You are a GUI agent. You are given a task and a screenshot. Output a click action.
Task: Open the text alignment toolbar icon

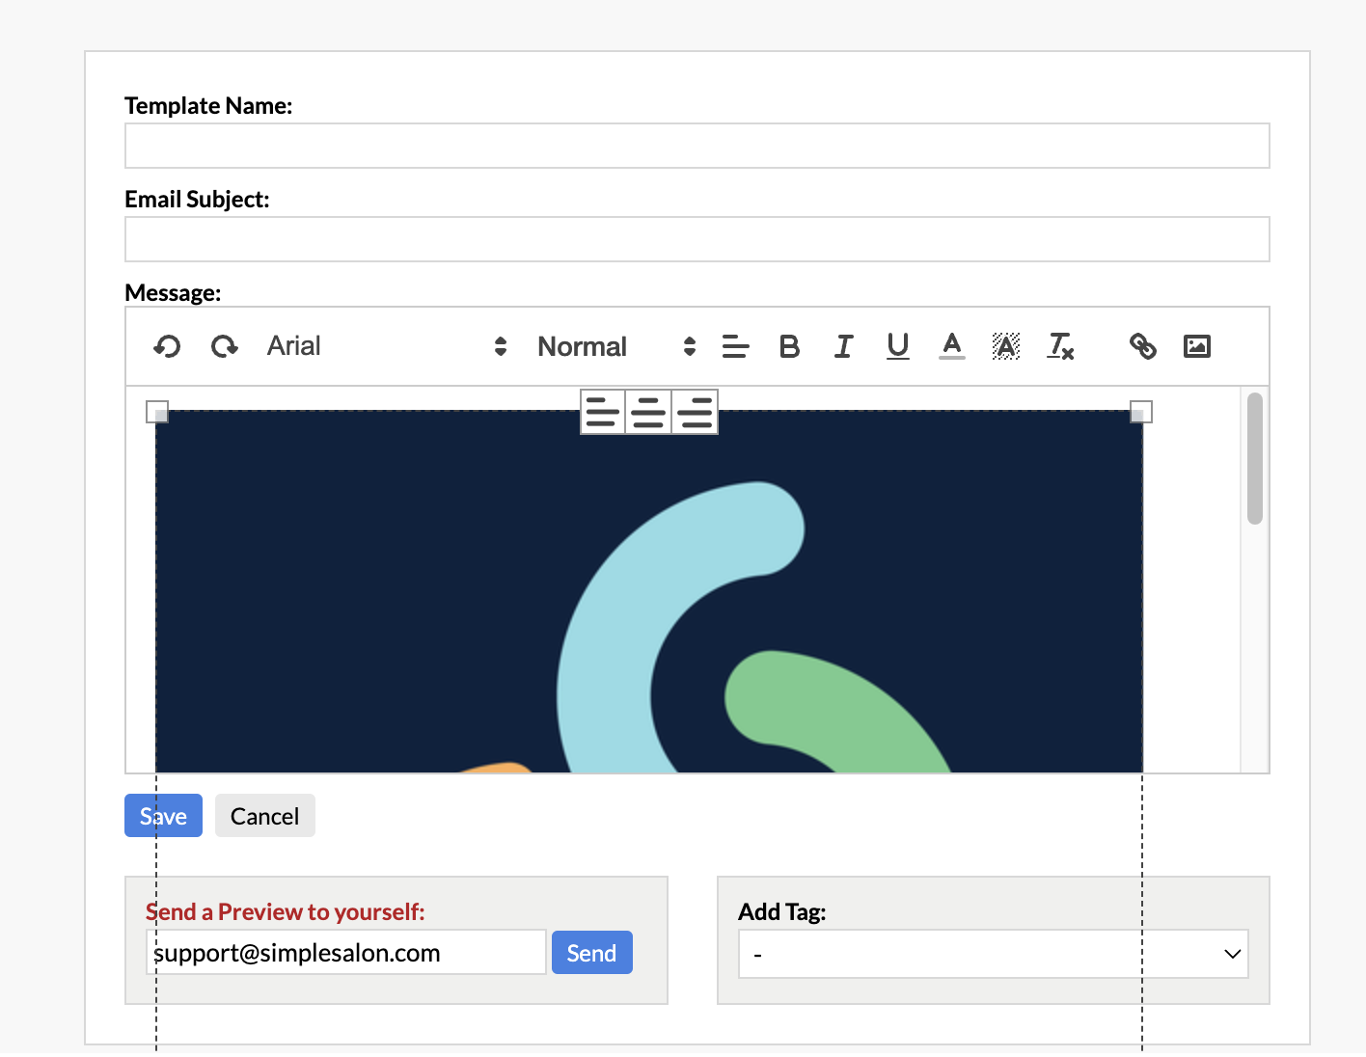click(736, 346)
